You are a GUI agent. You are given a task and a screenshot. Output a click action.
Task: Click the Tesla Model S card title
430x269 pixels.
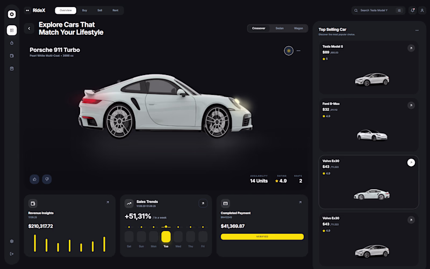point(333,47)
